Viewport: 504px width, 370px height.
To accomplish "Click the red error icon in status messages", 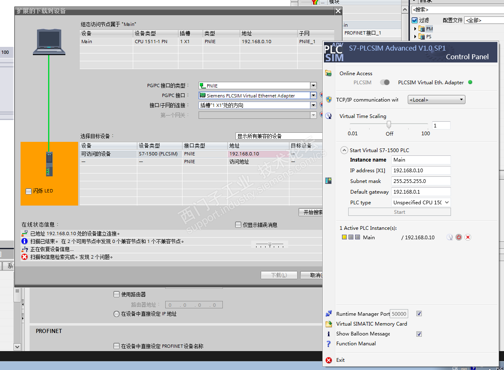I will click(25, 257).
